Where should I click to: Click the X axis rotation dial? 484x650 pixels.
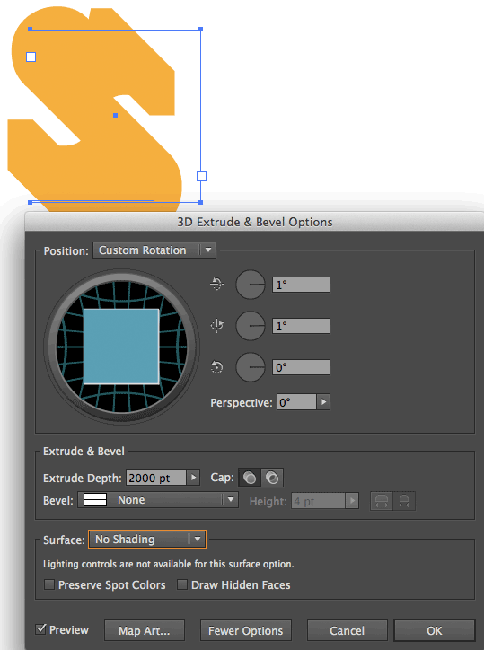click(251, 285)
